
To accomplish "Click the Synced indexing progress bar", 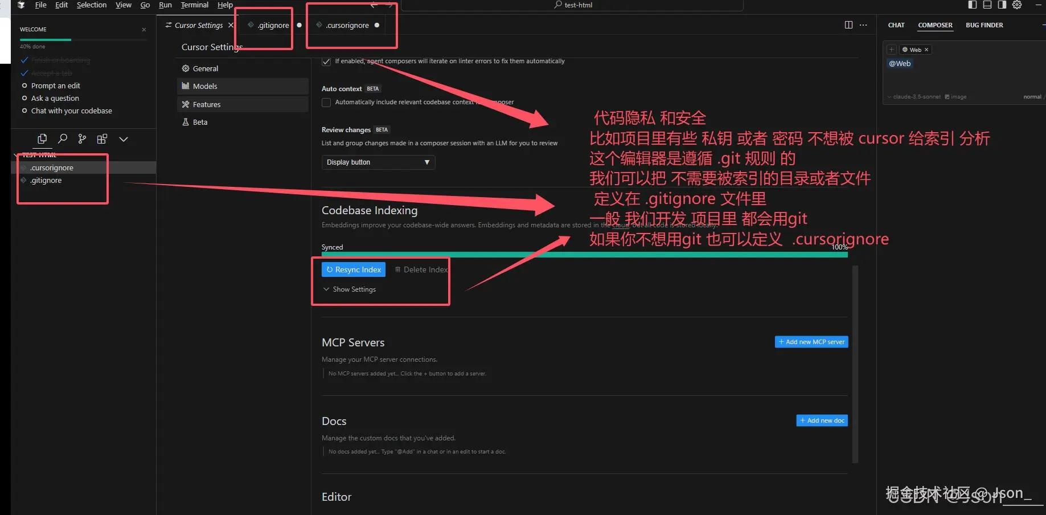I will [x=585, y=255].
